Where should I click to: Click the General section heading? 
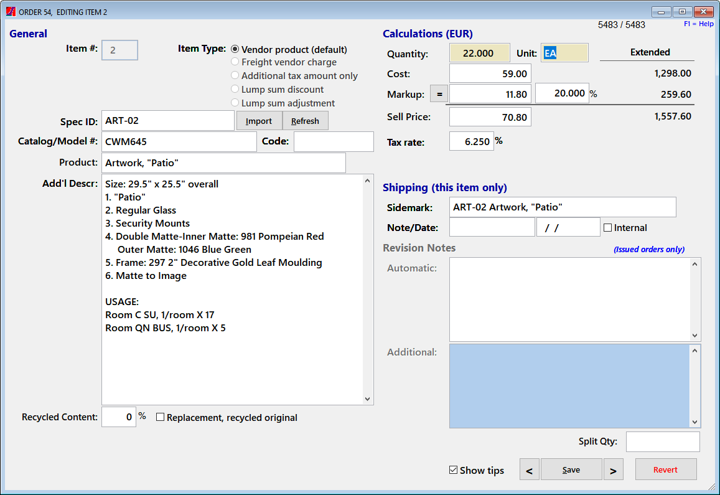[x=28, y=34]
